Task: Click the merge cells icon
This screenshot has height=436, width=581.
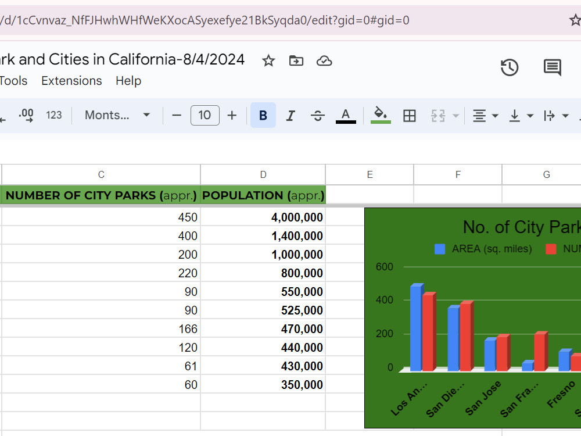Action: 438,116
